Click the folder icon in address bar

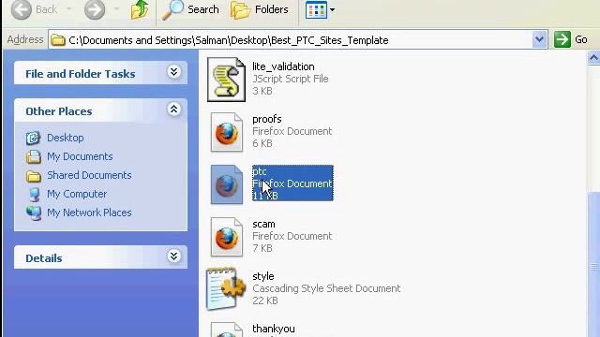[58, 39]
